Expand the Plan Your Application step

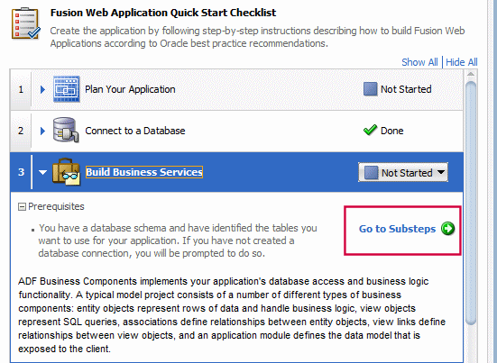pyautogui.click(x=42, y=89)
